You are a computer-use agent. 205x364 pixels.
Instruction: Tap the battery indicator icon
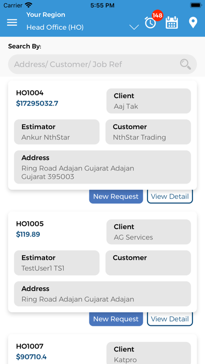(x=196, y=5)
